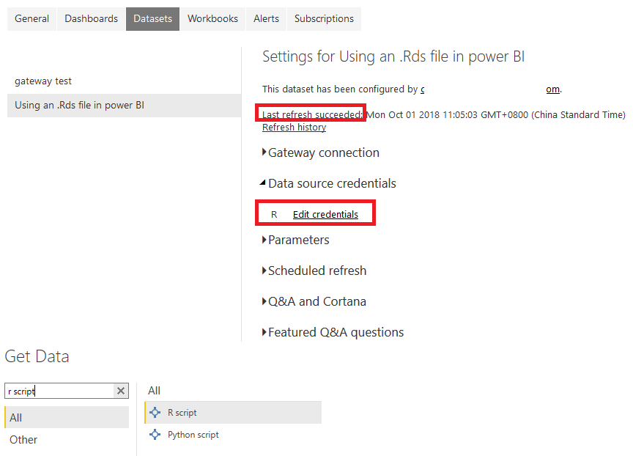Open the Workbooks tab

tap(212, 18)
